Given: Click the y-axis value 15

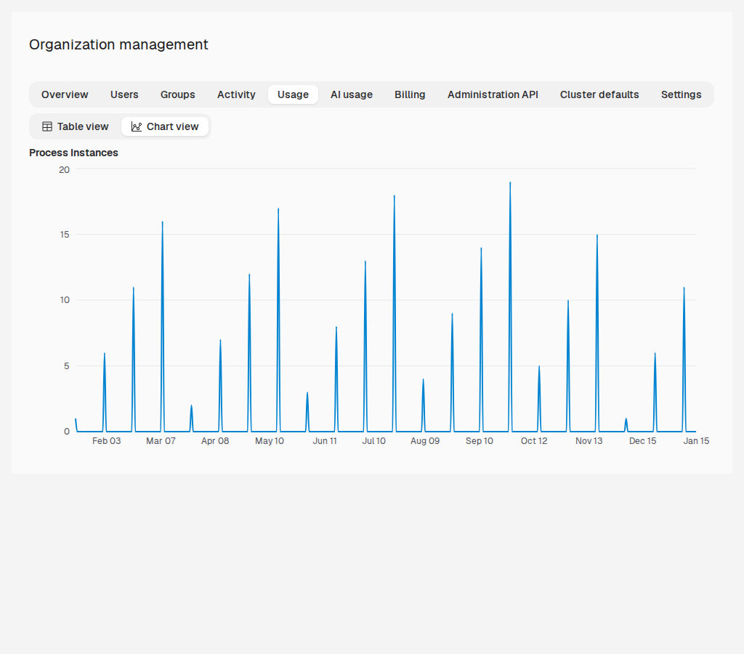Looking at the screenshot, I should (x=65, y=235).
